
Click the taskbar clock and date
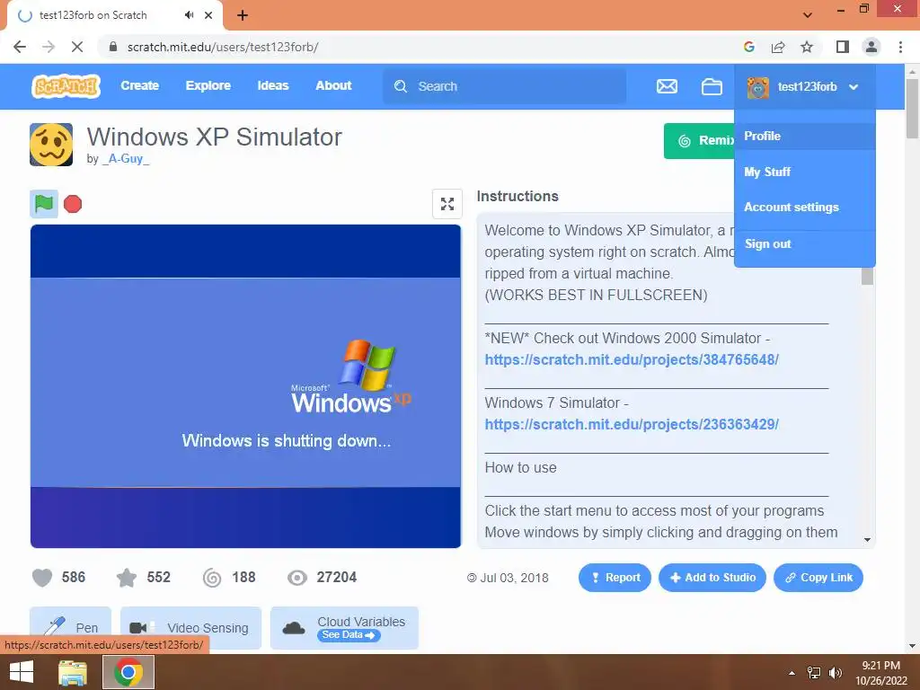point(880,673)
